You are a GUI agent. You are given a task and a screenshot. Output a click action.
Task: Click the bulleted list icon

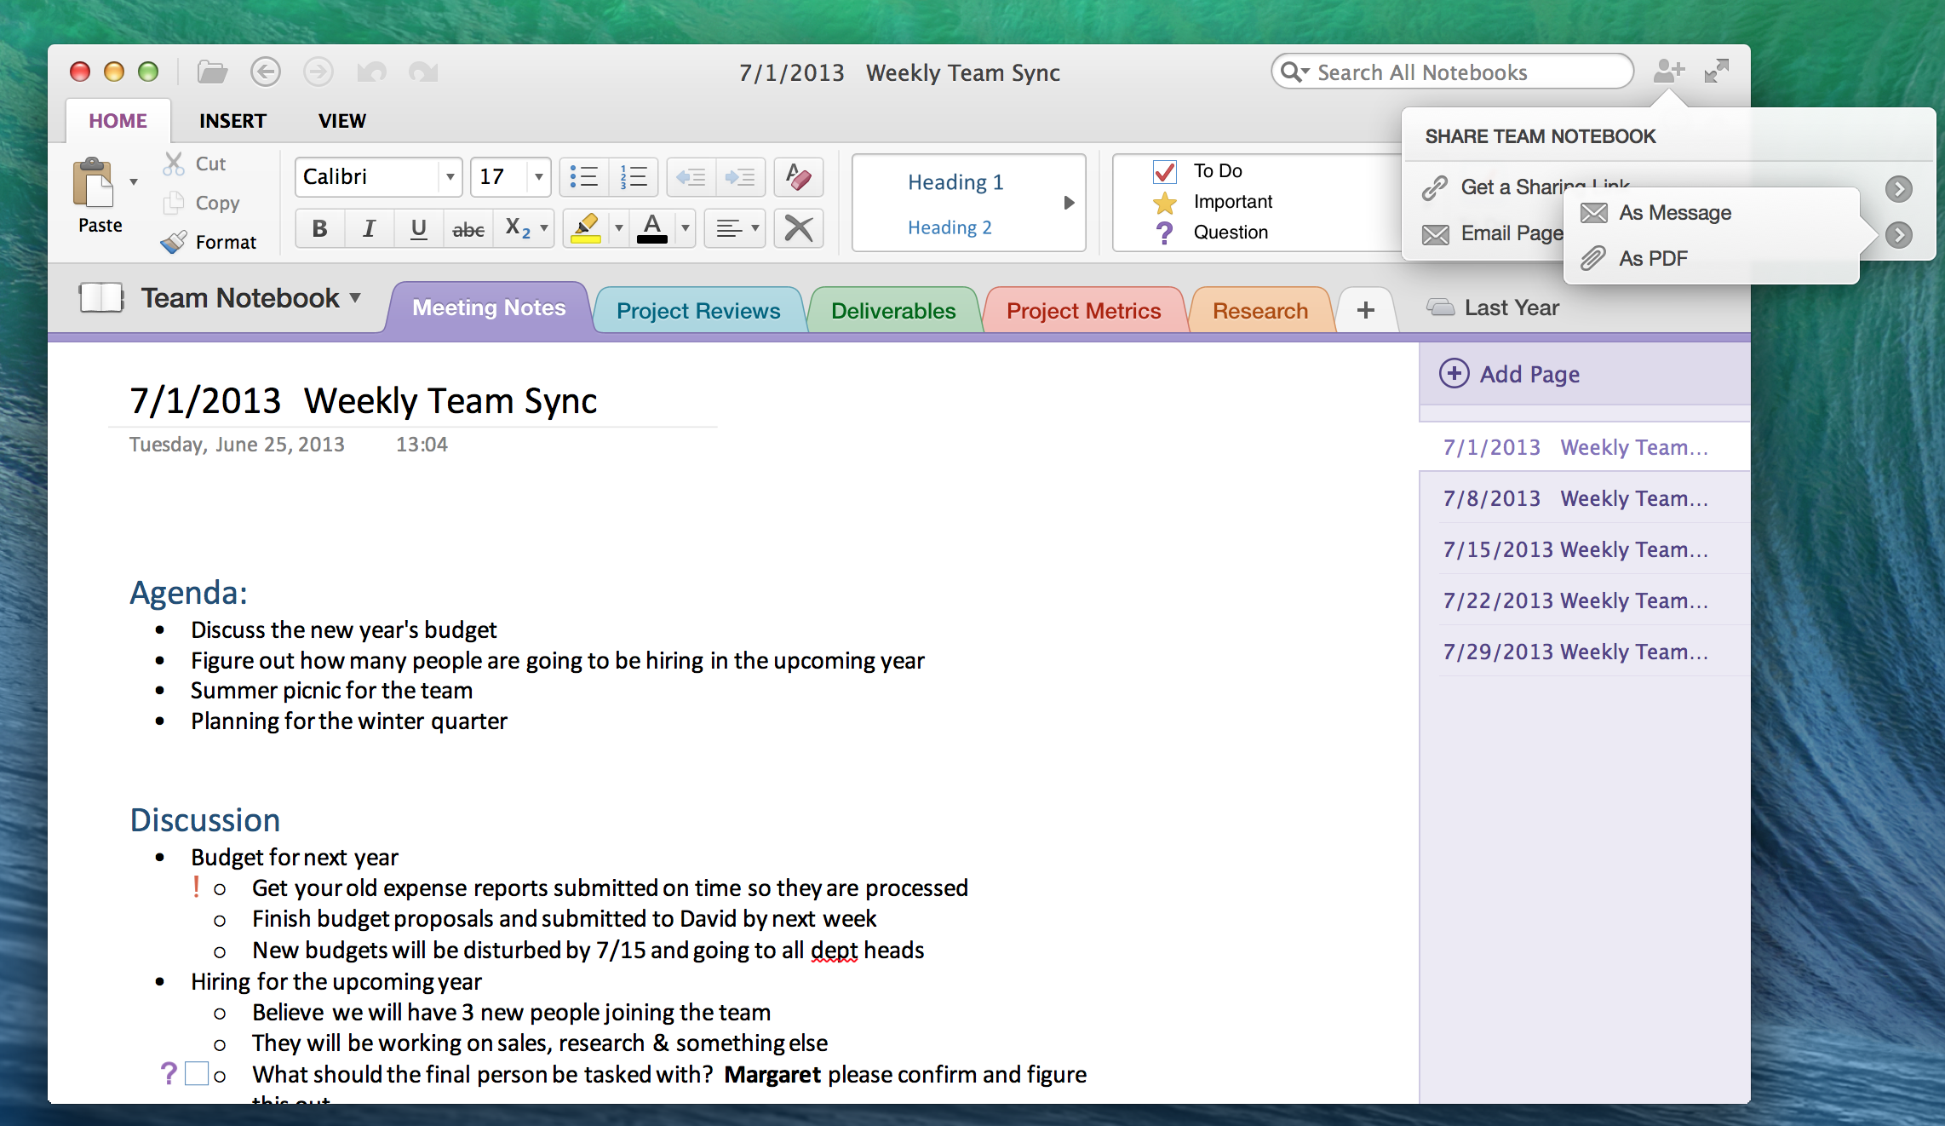pyautogui.click(x=584, y=177)
